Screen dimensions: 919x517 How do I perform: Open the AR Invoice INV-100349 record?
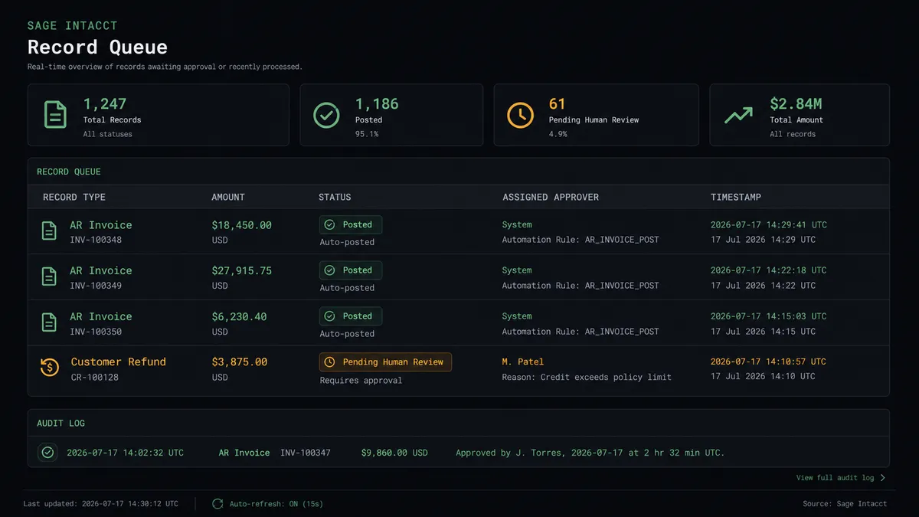coord(459,277)
